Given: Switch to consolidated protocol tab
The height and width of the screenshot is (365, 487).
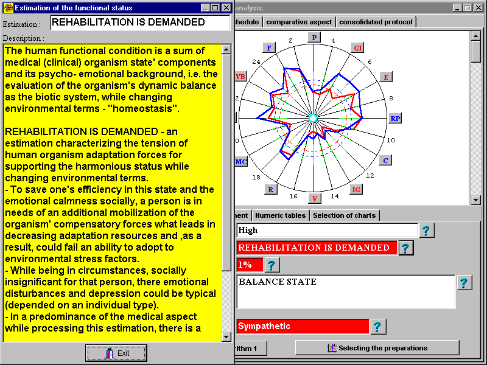Looking at the screenshot, I should click(376, 22).
